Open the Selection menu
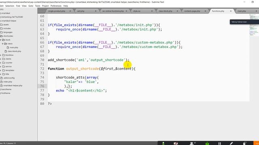Viewport: 259px width, 145px height. (10, 6)
